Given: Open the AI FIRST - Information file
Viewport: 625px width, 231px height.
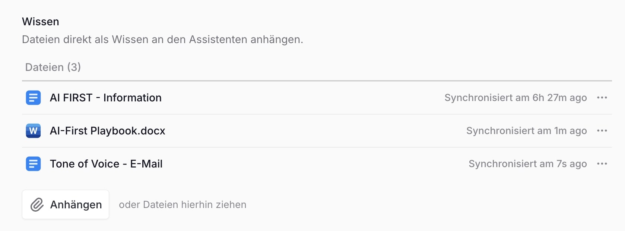Looking at the screenshot, I should [106, 98].
